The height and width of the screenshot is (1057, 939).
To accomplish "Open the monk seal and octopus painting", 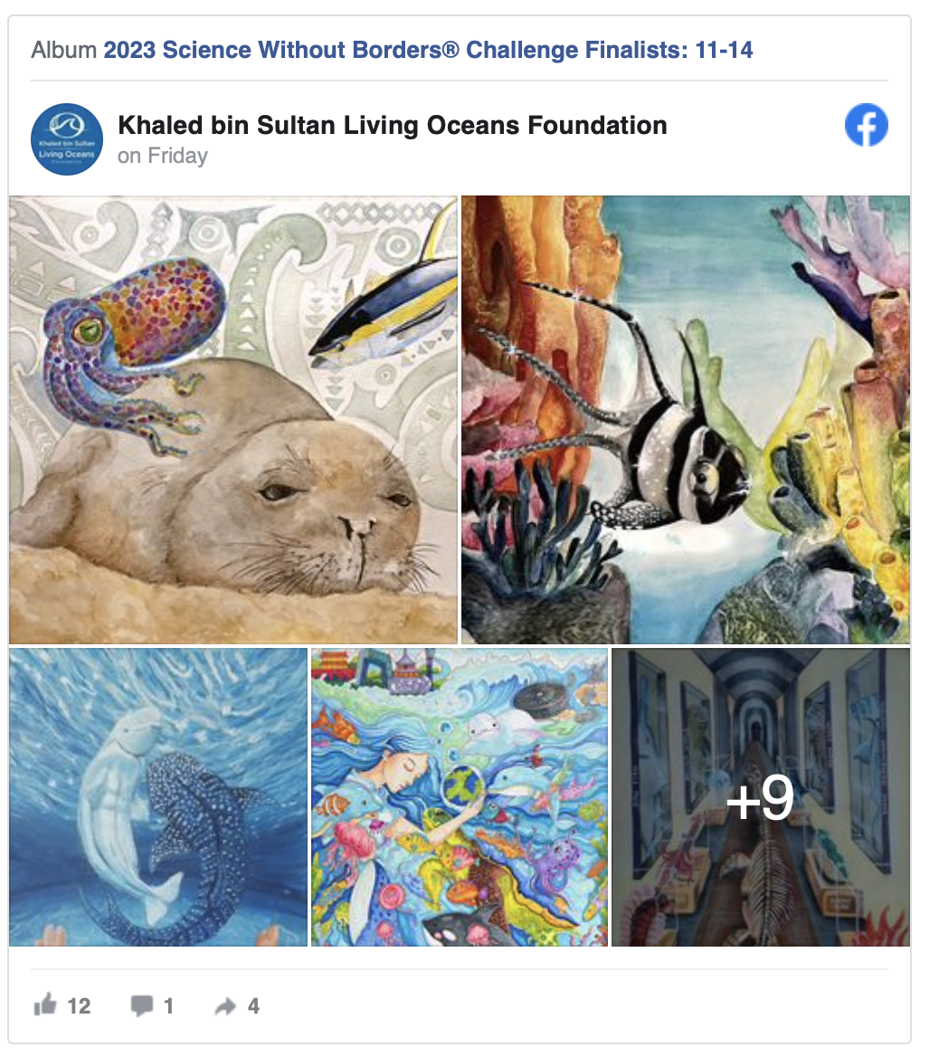I will [x=233, y=420].
